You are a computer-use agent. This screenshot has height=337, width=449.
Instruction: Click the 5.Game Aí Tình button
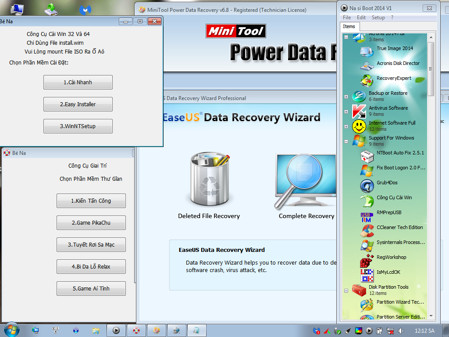pos(91,288)
